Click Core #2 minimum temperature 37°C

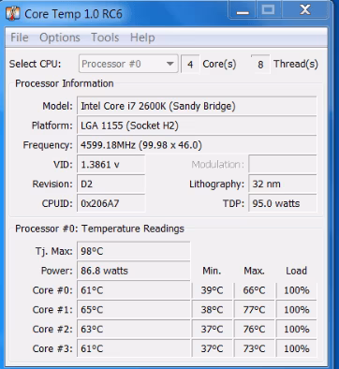pos(213,330)
